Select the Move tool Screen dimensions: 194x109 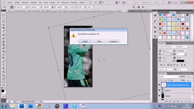[x=3, y=15]
